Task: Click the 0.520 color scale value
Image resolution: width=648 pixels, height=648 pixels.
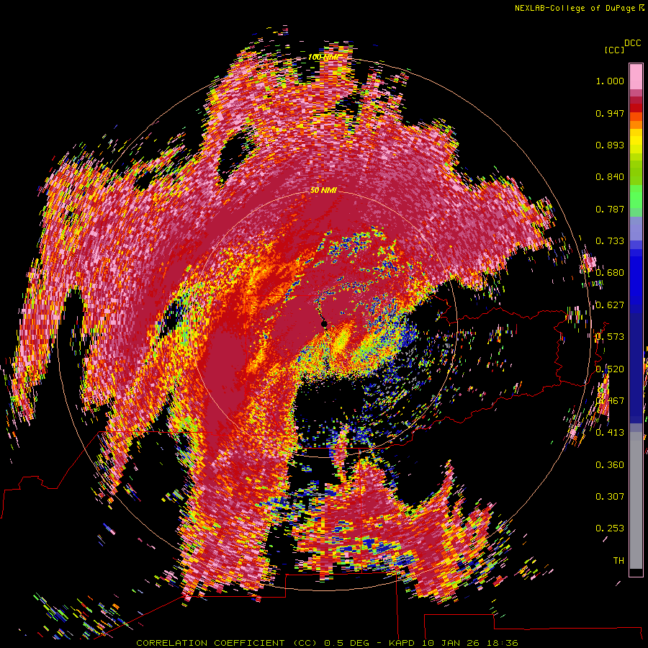Action: click(610, 369)
